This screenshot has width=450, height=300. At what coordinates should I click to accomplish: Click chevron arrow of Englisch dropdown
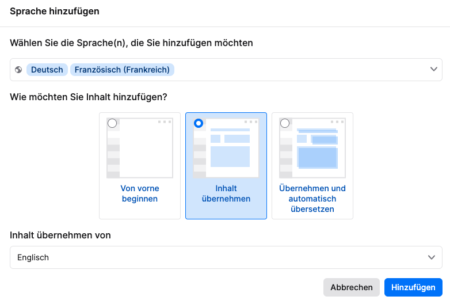(431, 257)
